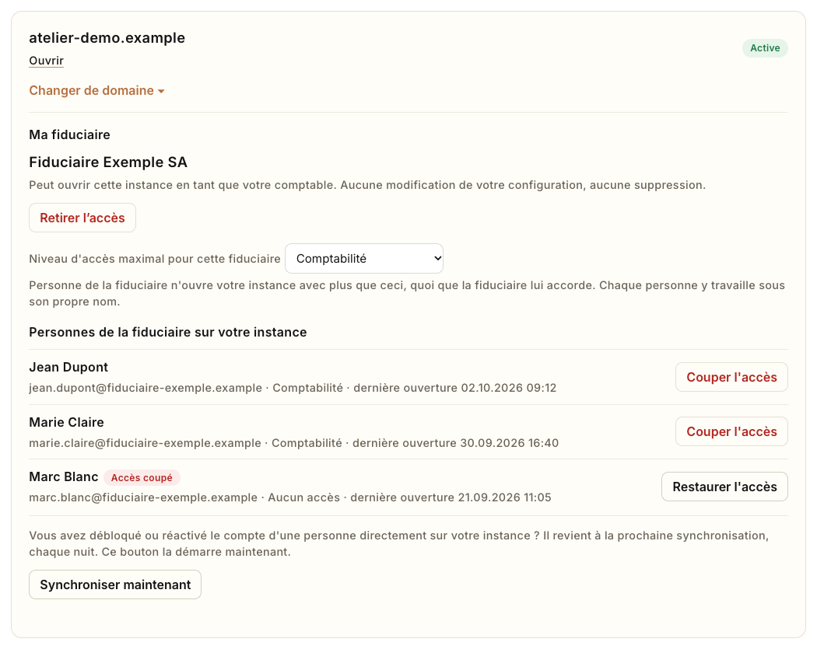The height and width of the screenshot is (649, 817).
Task: Click the 'Personne de la fiduciaire n'ouvre' note
Action: click(407, 294)
